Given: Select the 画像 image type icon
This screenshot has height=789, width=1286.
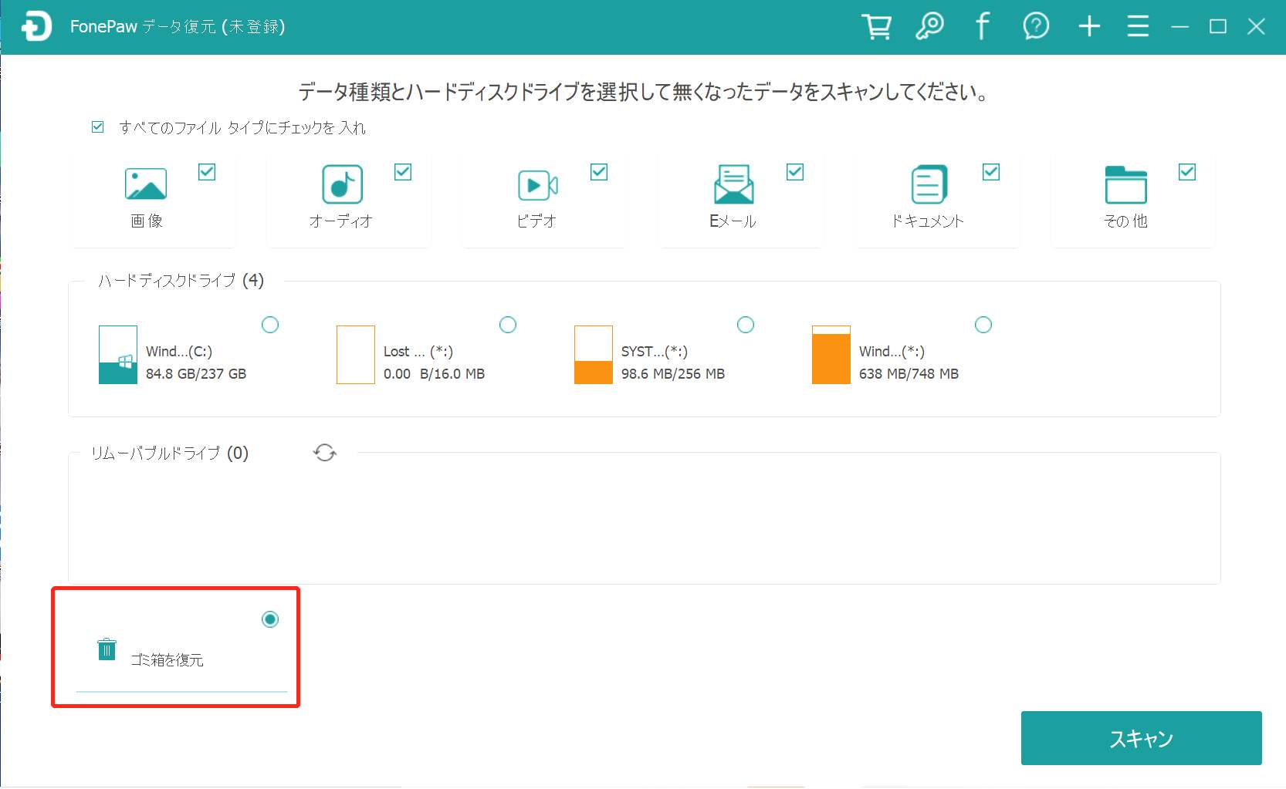Looking at the screenshot, I should (x=146, y=185).
